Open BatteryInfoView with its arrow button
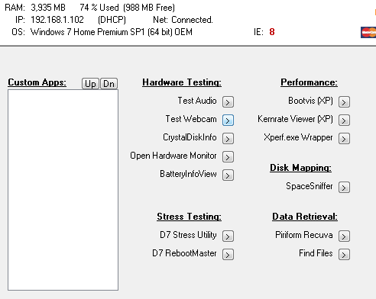376x299 pixels. tap(228, 175)
